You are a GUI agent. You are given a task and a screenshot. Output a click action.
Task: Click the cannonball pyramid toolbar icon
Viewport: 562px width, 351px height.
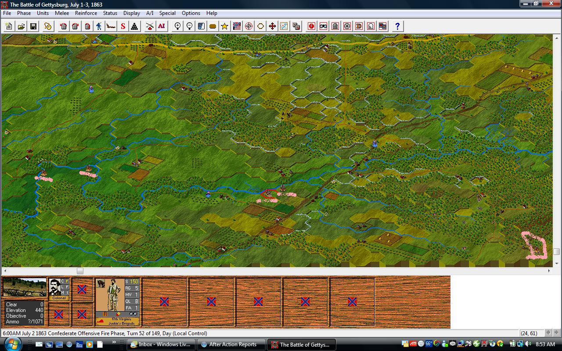pyautogui.click(x=135, y=26)
